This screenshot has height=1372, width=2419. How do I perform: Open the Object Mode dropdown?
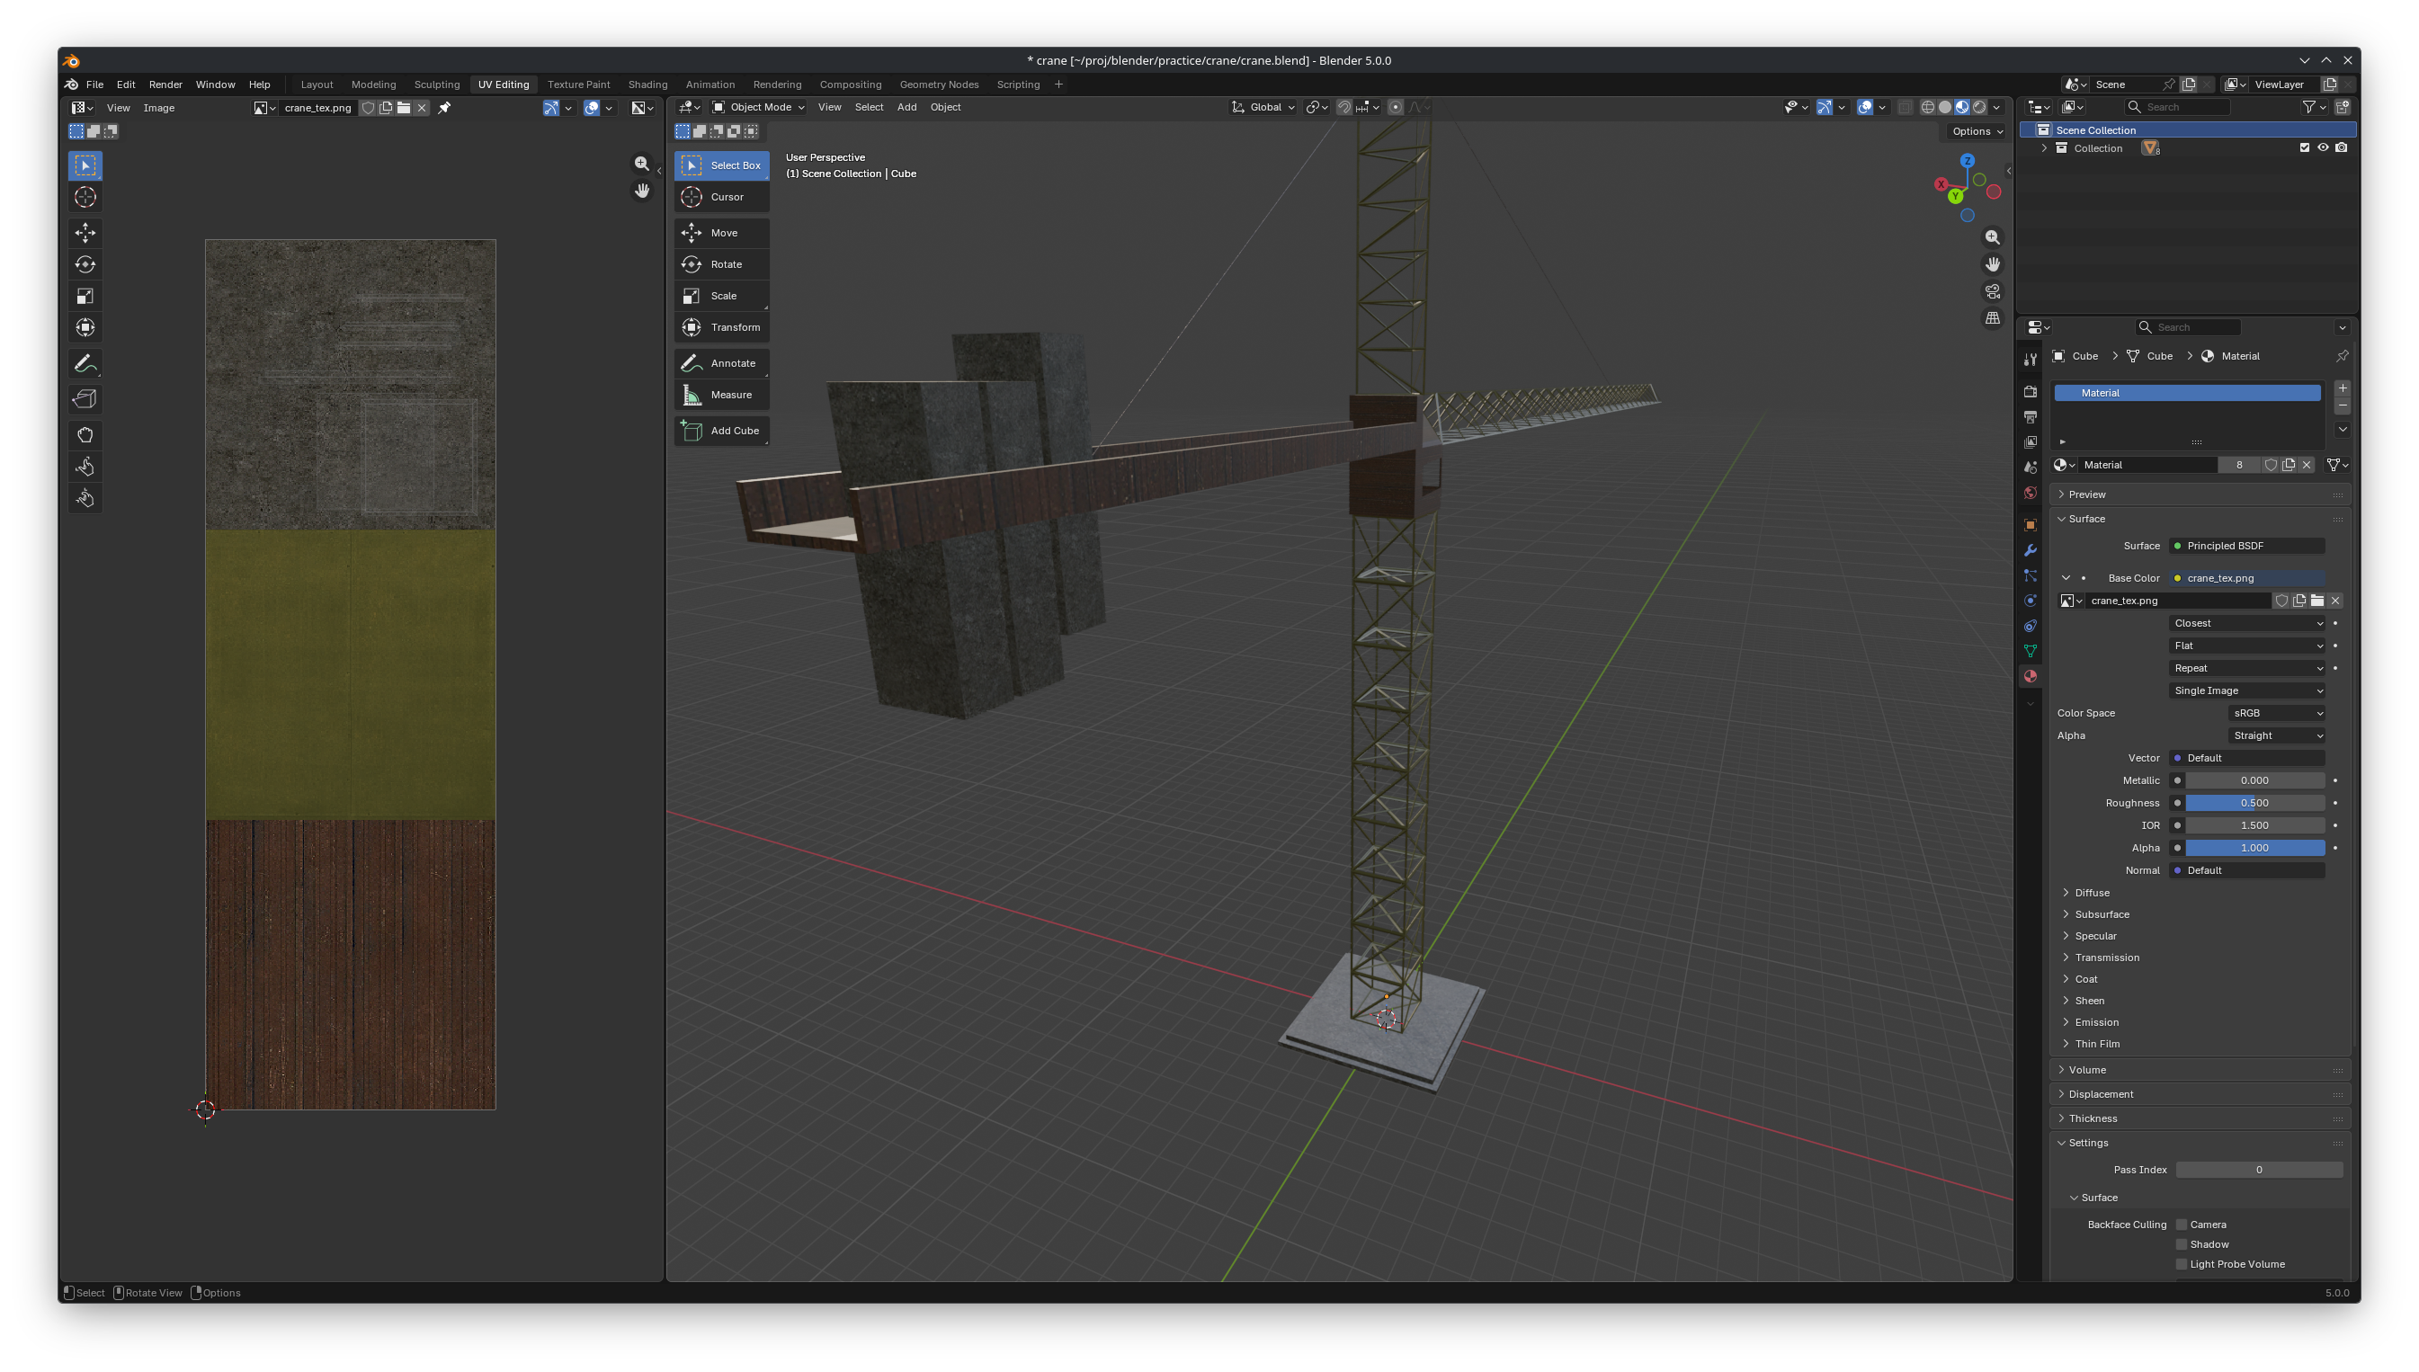759,107
